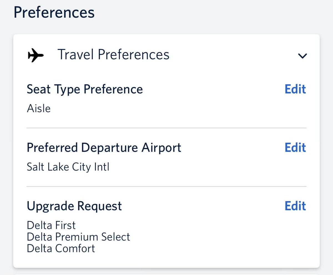Click the Preferences page heading
333x275 pixels.
54,13
